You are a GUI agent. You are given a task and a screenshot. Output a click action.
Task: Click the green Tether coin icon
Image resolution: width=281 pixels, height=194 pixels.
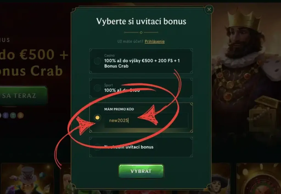pyautogui.click(x=13, y=115)
